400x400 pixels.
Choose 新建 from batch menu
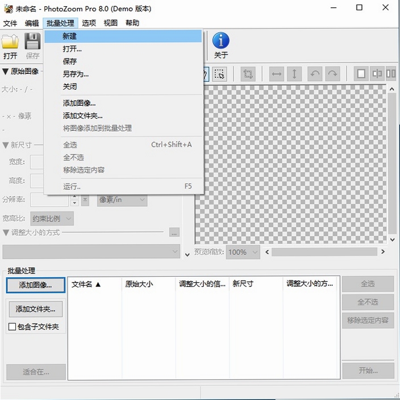[123, 36]
